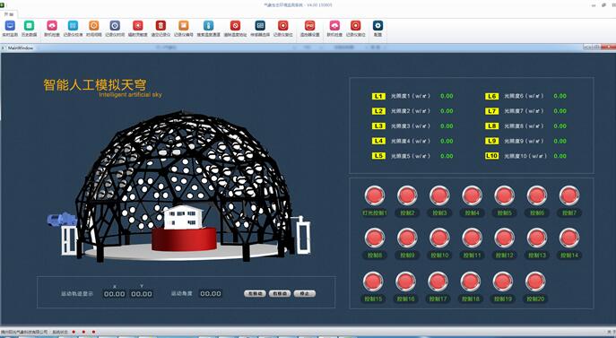Open the gear configuration icon
This screenshot has width=616, height=338.
377,26
